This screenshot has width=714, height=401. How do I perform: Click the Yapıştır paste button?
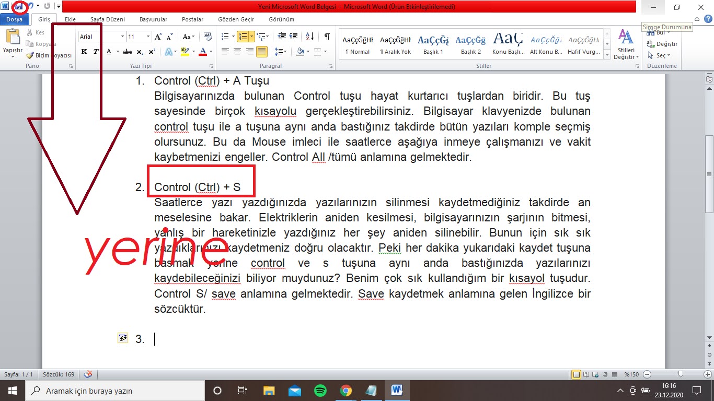coord(13,43)
